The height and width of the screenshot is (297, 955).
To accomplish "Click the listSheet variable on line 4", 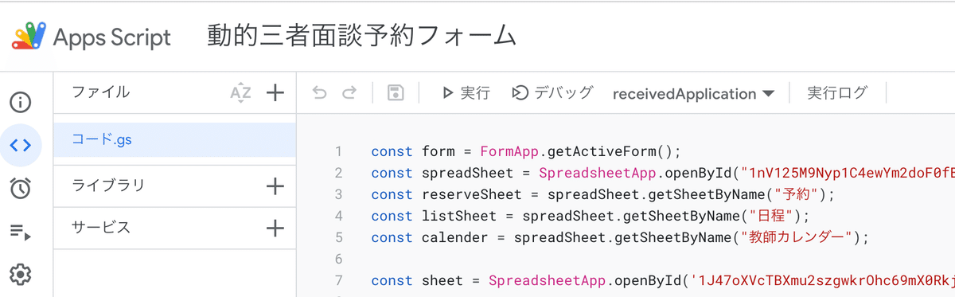I will [460, 216].
